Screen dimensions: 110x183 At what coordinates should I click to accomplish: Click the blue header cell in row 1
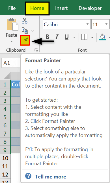[x=16, y=84]
